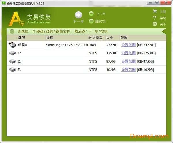Click the NTFS cell in C: row
This screenshot has height=143, width=173.
tap(93, 53)
